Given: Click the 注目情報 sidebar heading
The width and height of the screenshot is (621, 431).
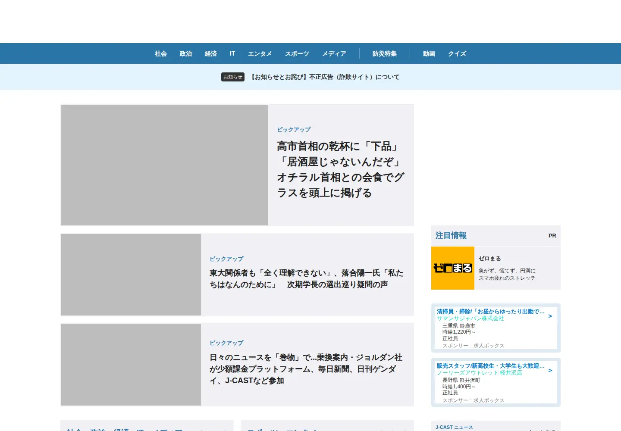Looking at the screenshot, I should 451,235.
